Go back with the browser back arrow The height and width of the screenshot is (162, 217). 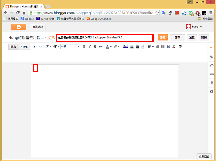click(x=6, y=13)
